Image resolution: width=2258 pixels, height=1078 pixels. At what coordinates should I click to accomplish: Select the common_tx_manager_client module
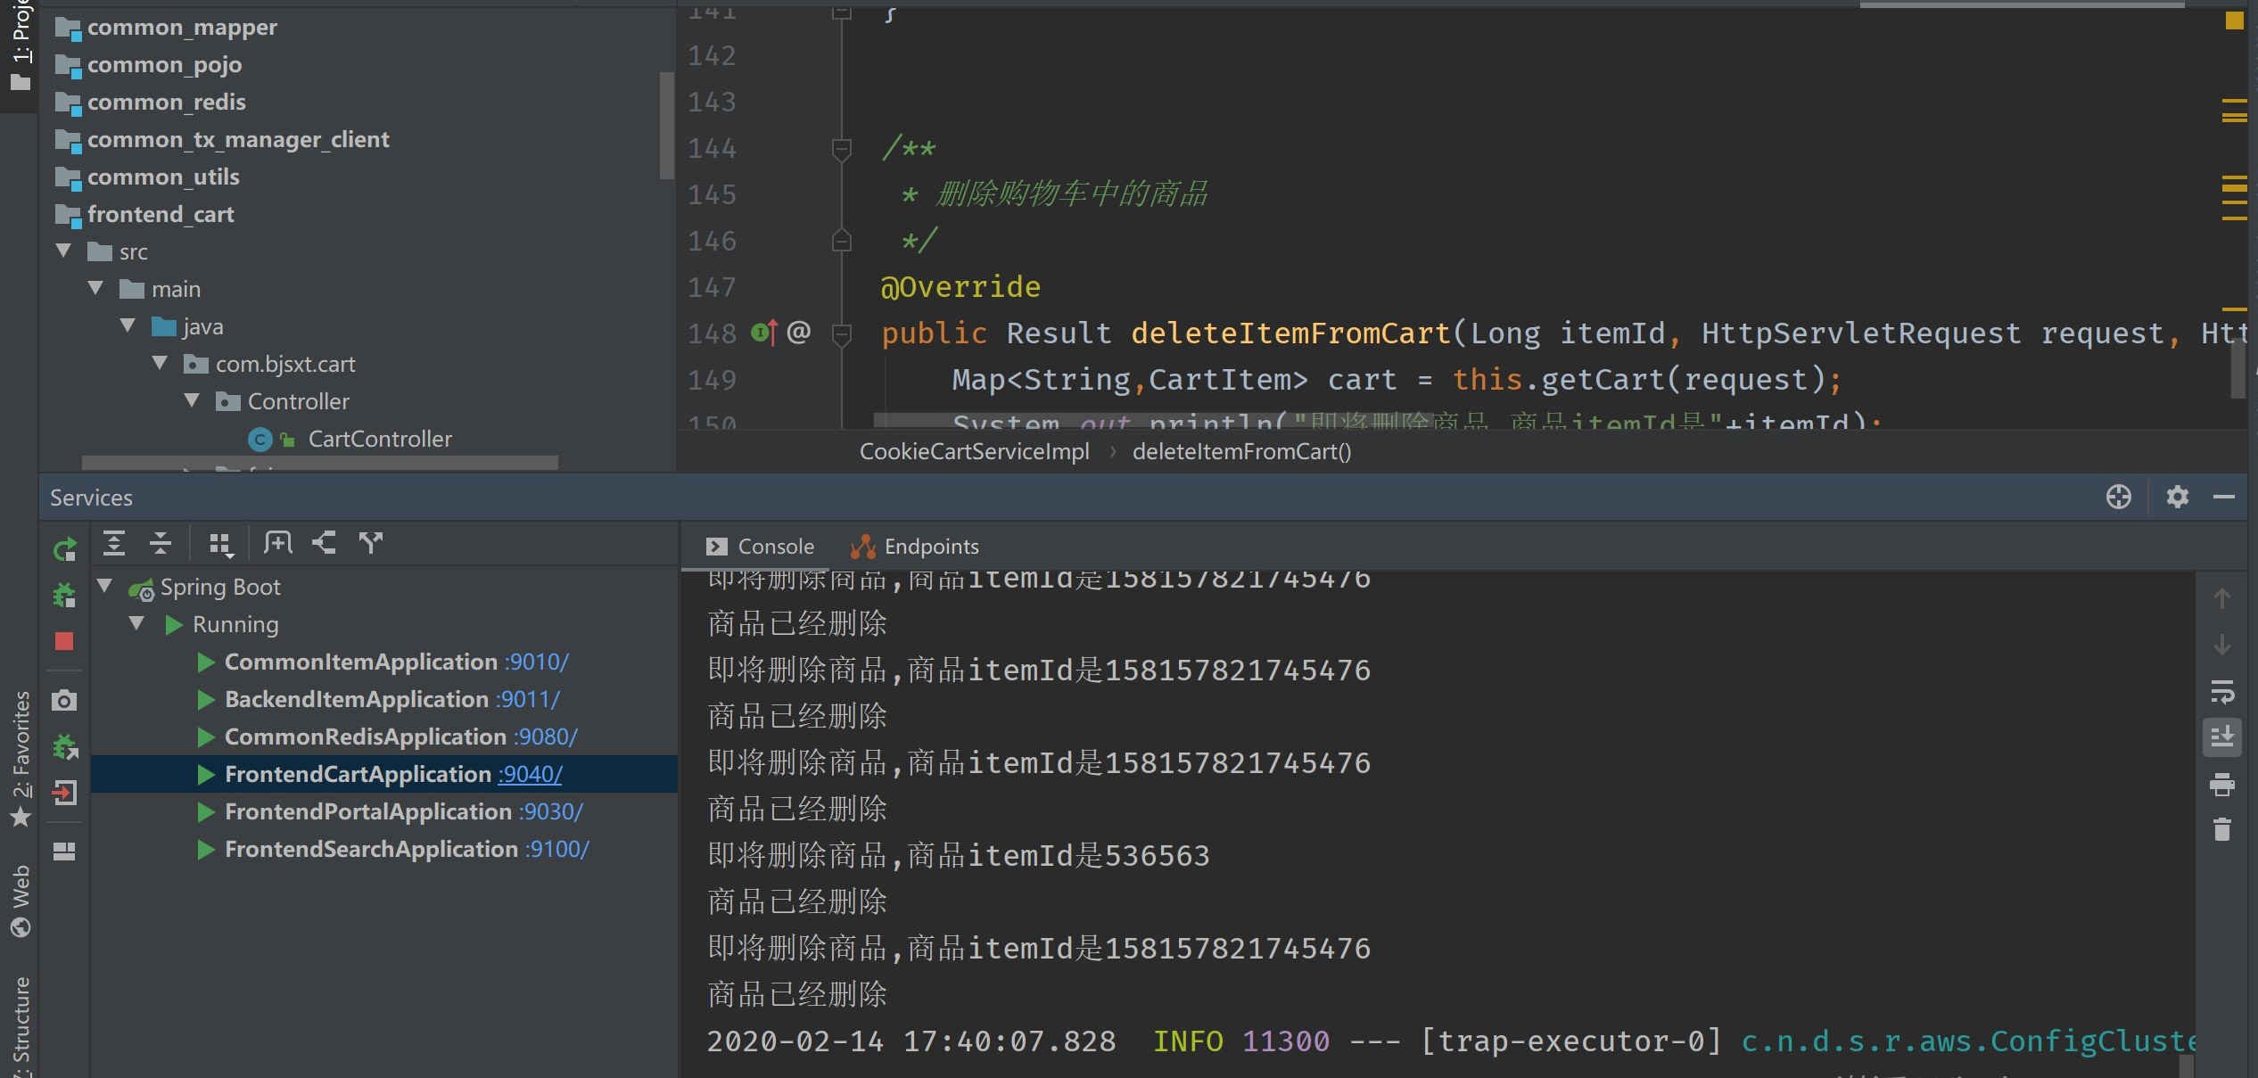pos(238,139)
